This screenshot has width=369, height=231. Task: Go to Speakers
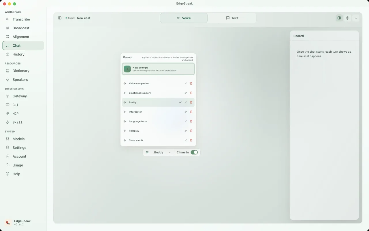tap(23, 80)
